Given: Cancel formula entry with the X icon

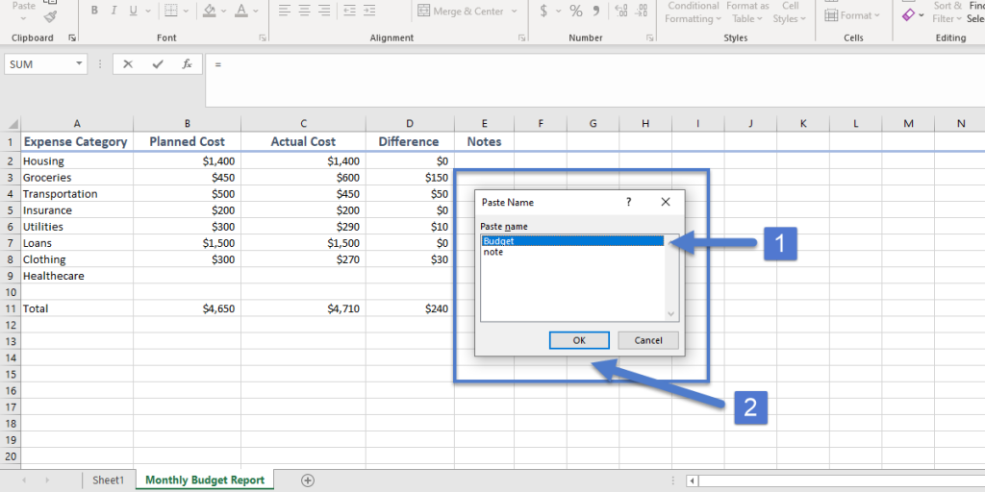Looking at the screenshot, I should [128, 64].
